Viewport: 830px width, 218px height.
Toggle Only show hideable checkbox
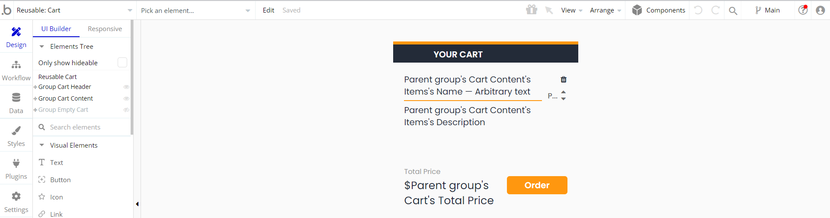pos(122,63)
